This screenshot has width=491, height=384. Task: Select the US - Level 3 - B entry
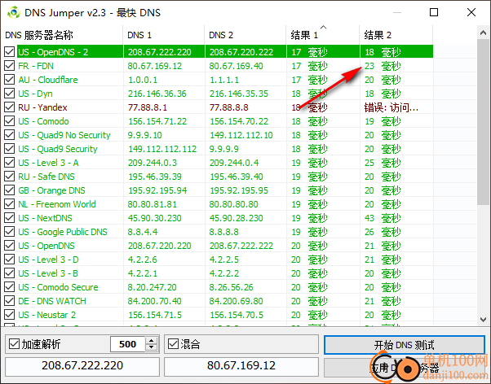(48, 273)
